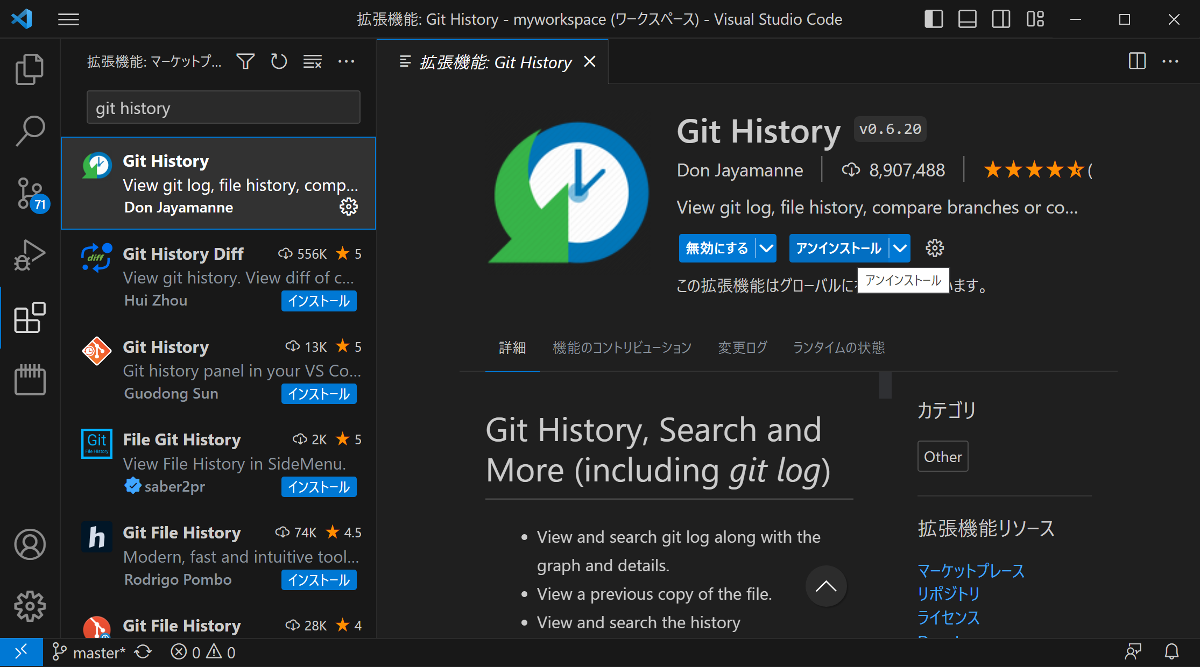Switch to the ランタイムの状態 tab

point(839,348)
